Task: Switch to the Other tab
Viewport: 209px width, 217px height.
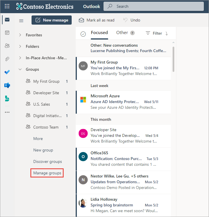Action: pyautogui.click(x=122, y=33)
